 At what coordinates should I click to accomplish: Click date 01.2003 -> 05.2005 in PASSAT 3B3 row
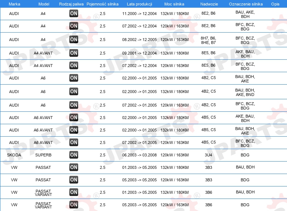[139, 167]
